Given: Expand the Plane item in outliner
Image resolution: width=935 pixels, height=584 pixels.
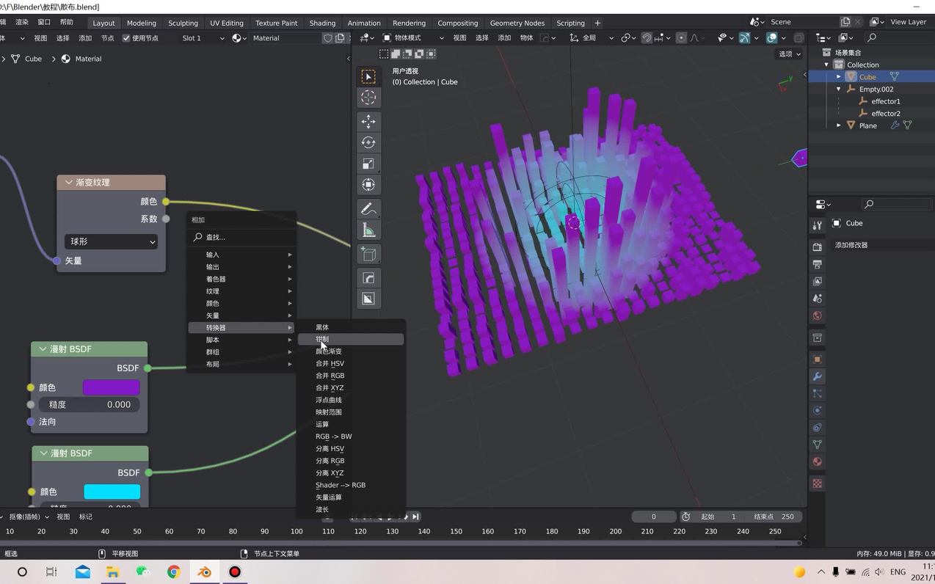Looking at the screenshot, I should pyautogui.click(x=839, y=125).
